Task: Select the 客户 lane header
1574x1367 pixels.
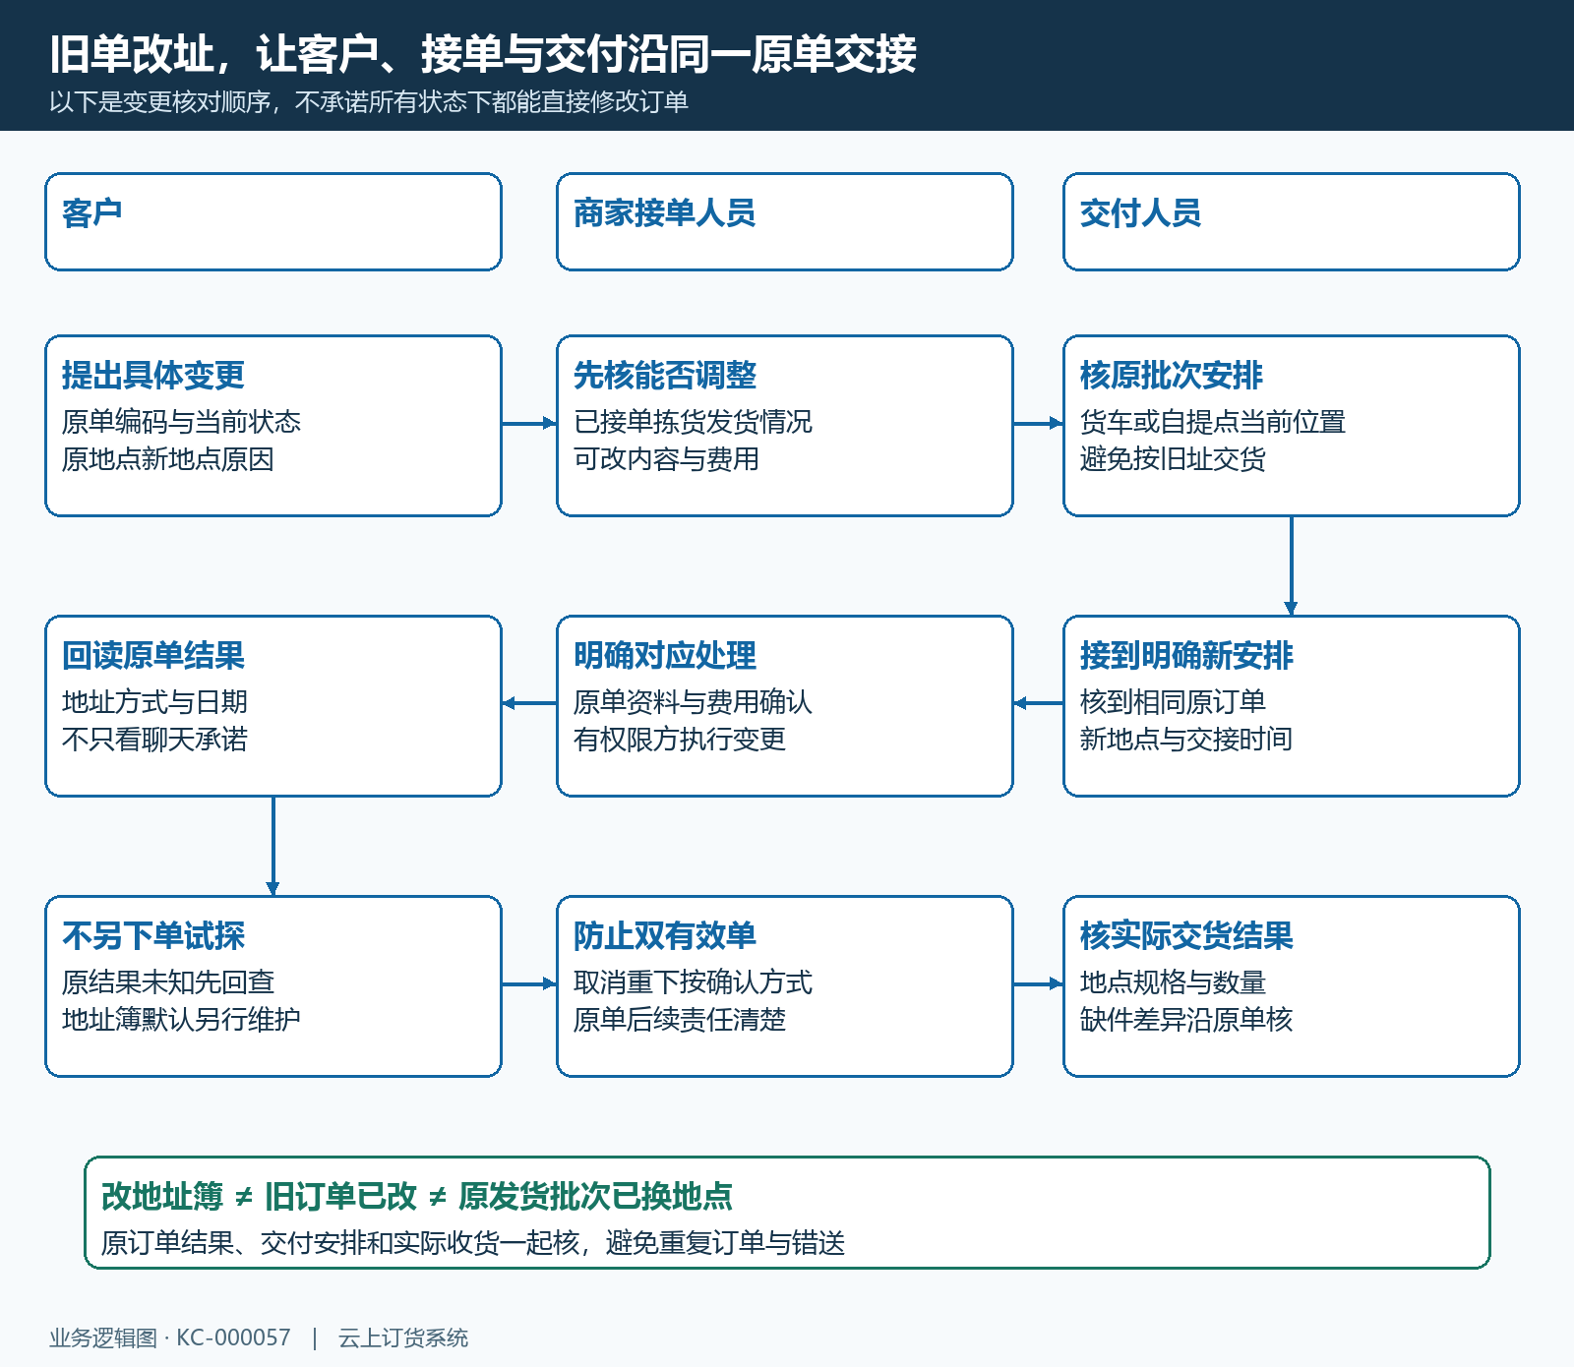Action: [x=273, y=222]
